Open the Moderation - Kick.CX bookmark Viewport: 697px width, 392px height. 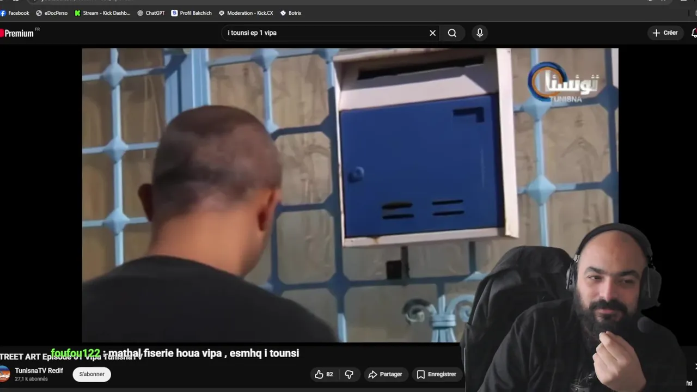coord(246,13)
